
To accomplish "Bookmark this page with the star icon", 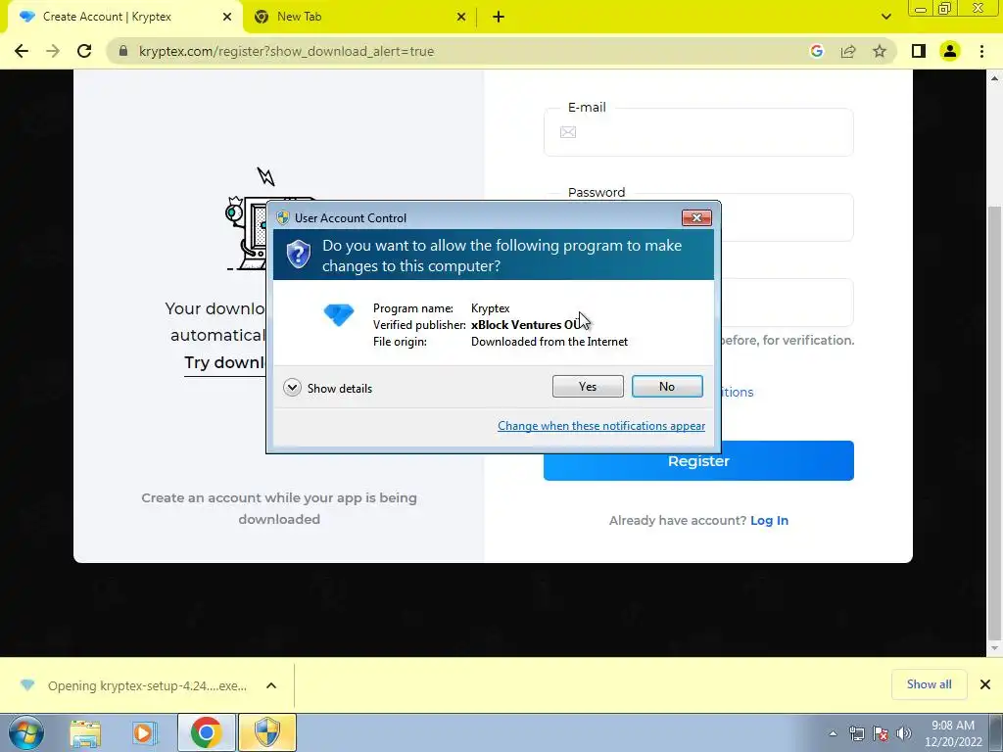I will (x=880, y=51).
